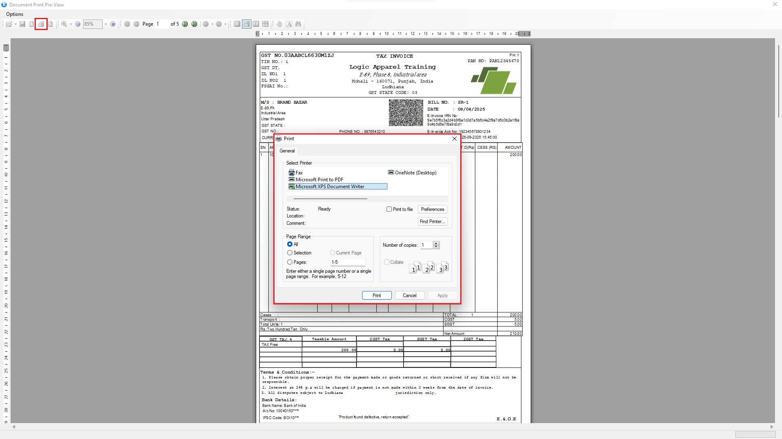782x439 pixels.
Task: Click the General tab
Action: (x=287, y=151)
